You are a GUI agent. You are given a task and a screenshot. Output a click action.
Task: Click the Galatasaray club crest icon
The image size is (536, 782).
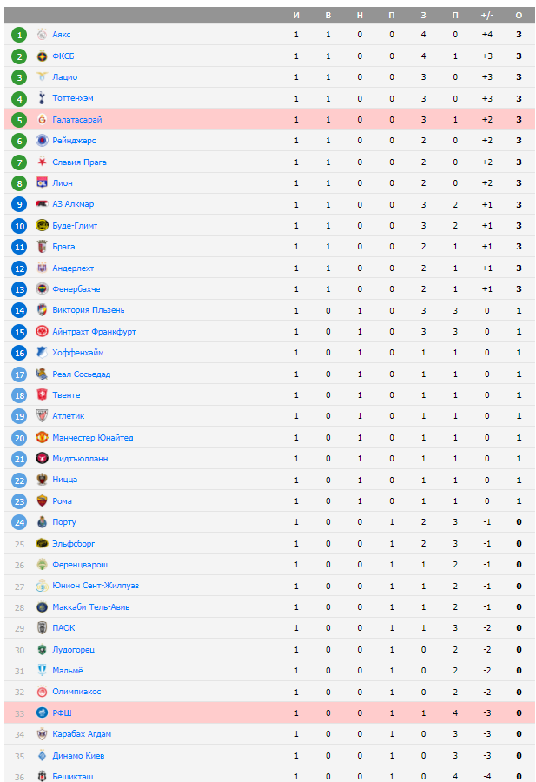point(42,120)
